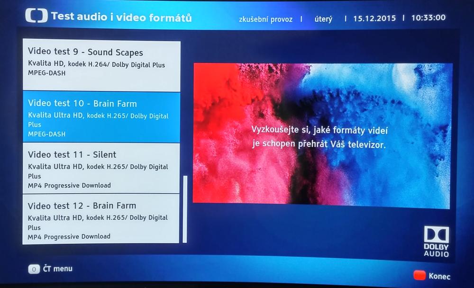
Task: Click the 'úterý' day indicator
Action: [323, 19]
